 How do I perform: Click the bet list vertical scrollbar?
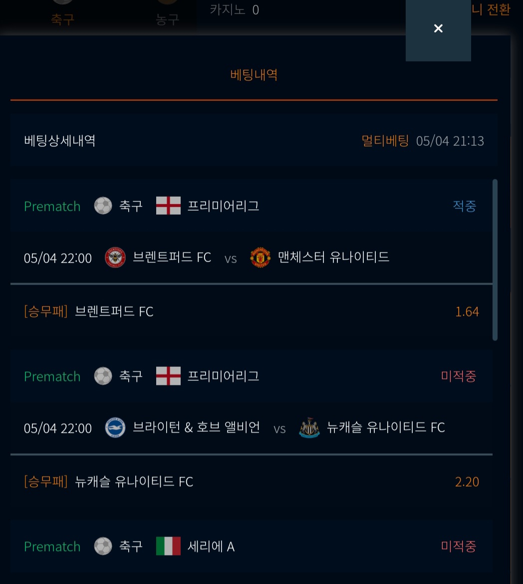click(x=495, y=260)
